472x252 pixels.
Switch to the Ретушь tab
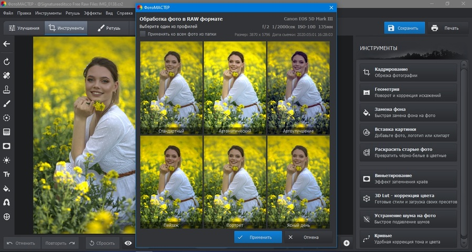tap(109, 28)
